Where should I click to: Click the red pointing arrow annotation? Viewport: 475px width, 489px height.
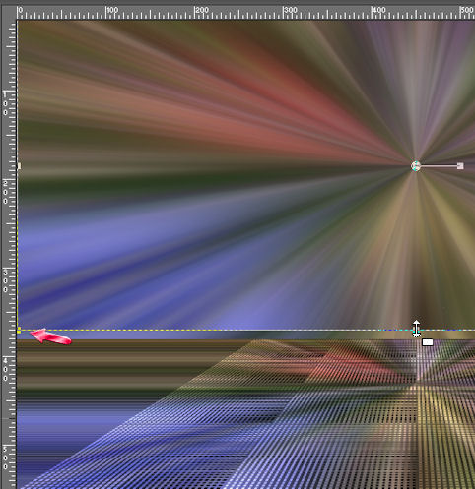click(50, 337)
